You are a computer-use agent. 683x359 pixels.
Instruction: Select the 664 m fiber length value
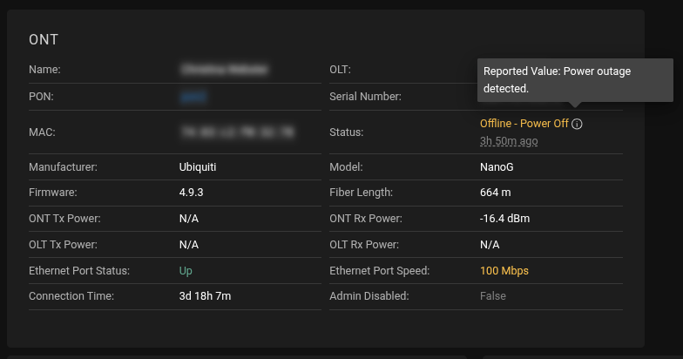tap(495, 192)
